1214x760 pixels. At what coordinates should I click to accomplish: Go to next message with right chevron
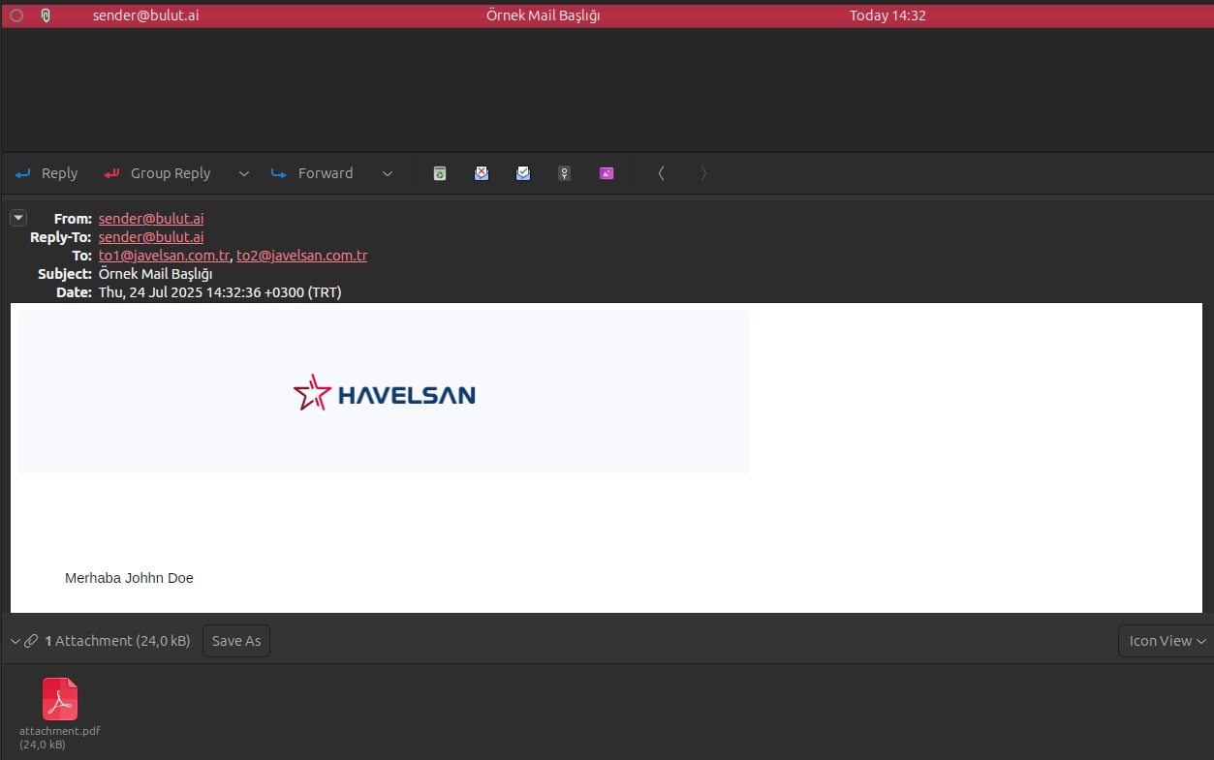703,173
